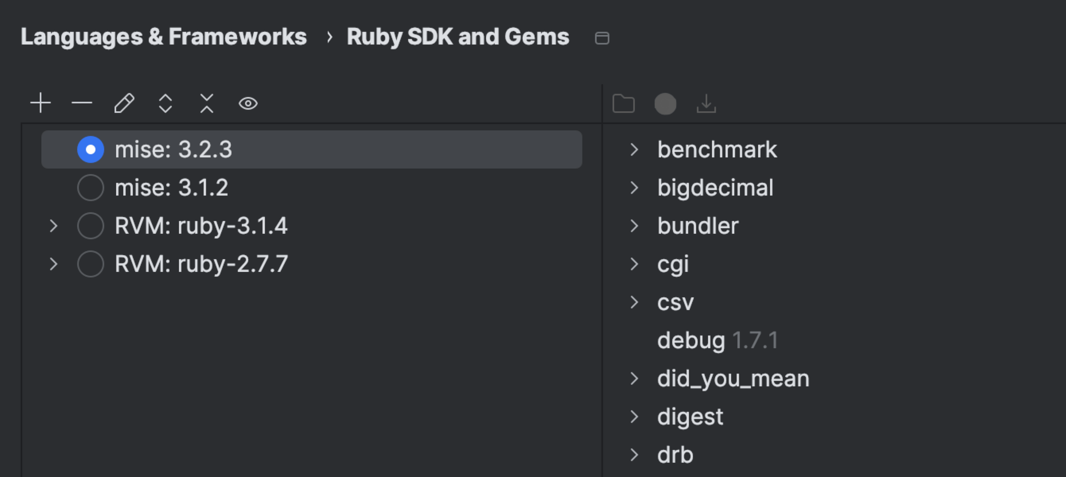Expand the RVM: ruby-3.1.4 tree node

click(x=53, y=226)
